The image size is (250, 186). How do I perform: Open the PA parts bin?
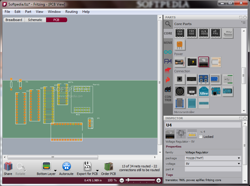tap(168, 61)
